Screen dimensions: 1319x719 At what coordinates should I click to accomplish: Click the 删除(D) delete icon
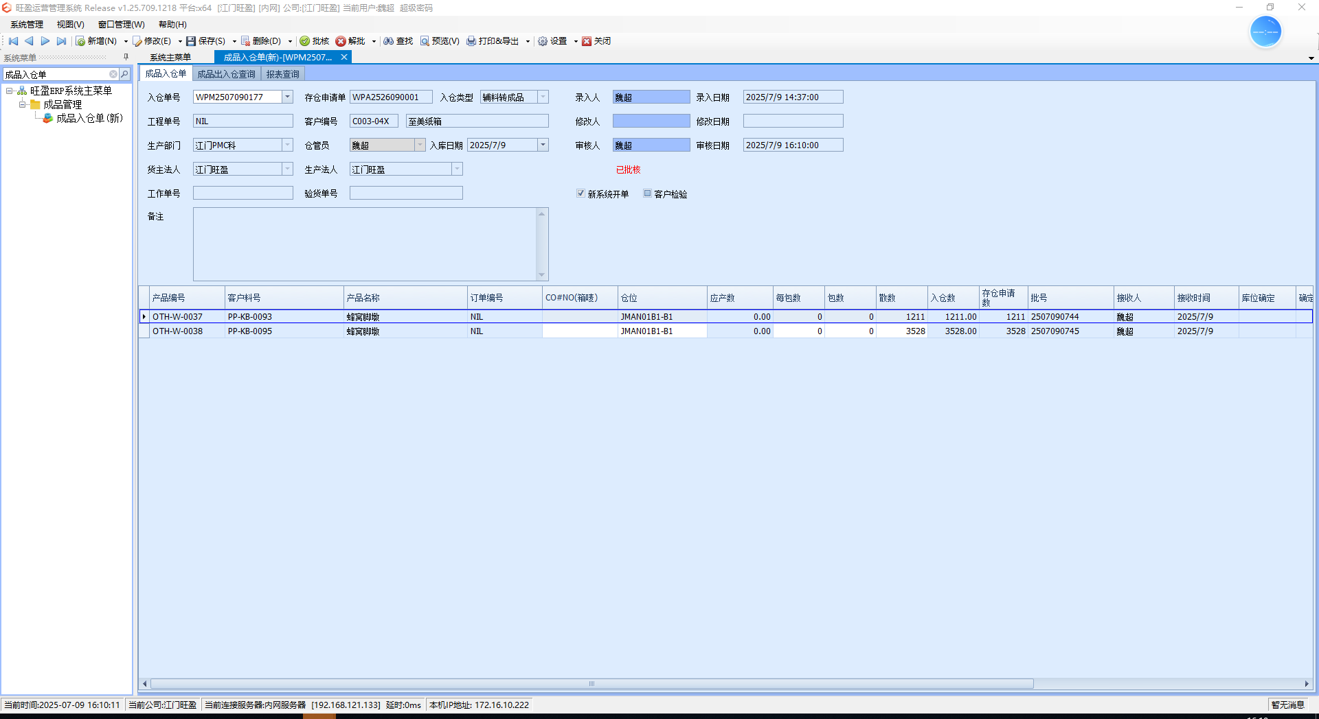tap(245, 41)
